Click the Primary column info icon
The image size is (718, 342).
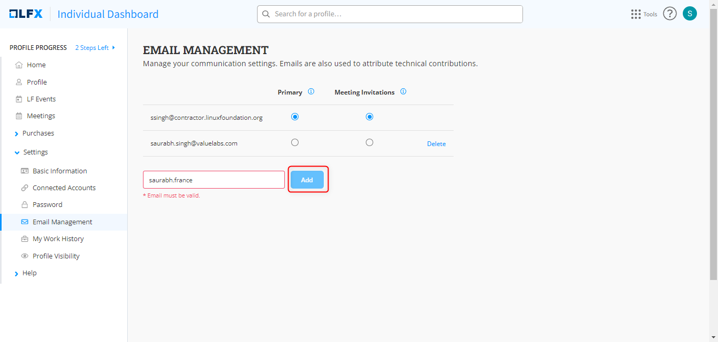[x=311, y=91]
